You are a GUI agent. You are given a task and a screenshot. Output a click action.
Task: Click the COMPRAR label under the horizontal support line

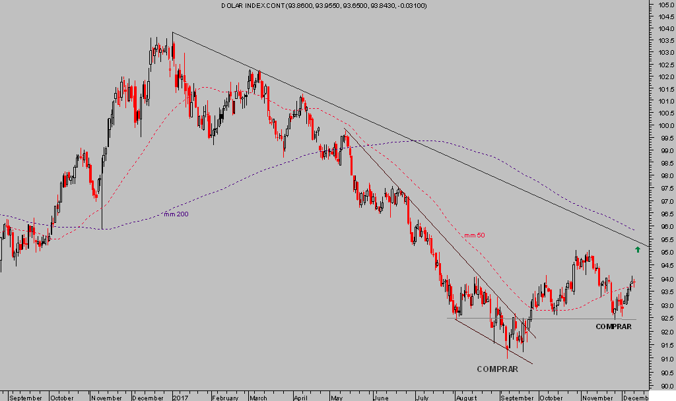tap(616, 326)
